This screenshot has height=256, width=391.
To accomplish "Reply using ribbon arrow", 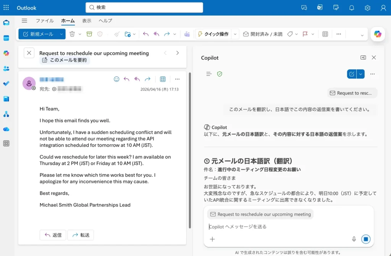I will pos(145,34).
